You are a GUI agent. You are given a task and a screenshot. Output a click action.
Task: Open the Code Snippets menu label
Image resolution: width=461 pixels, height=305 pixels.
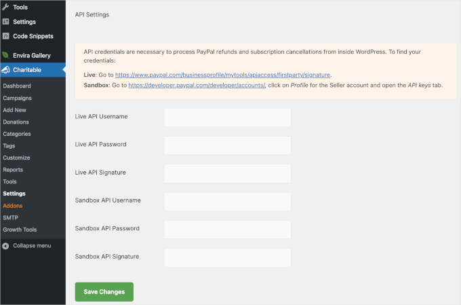click(x=33, y=36)
